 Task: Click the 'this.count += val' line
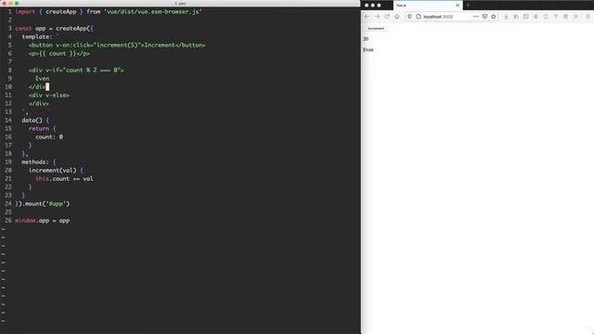[64, 178]
